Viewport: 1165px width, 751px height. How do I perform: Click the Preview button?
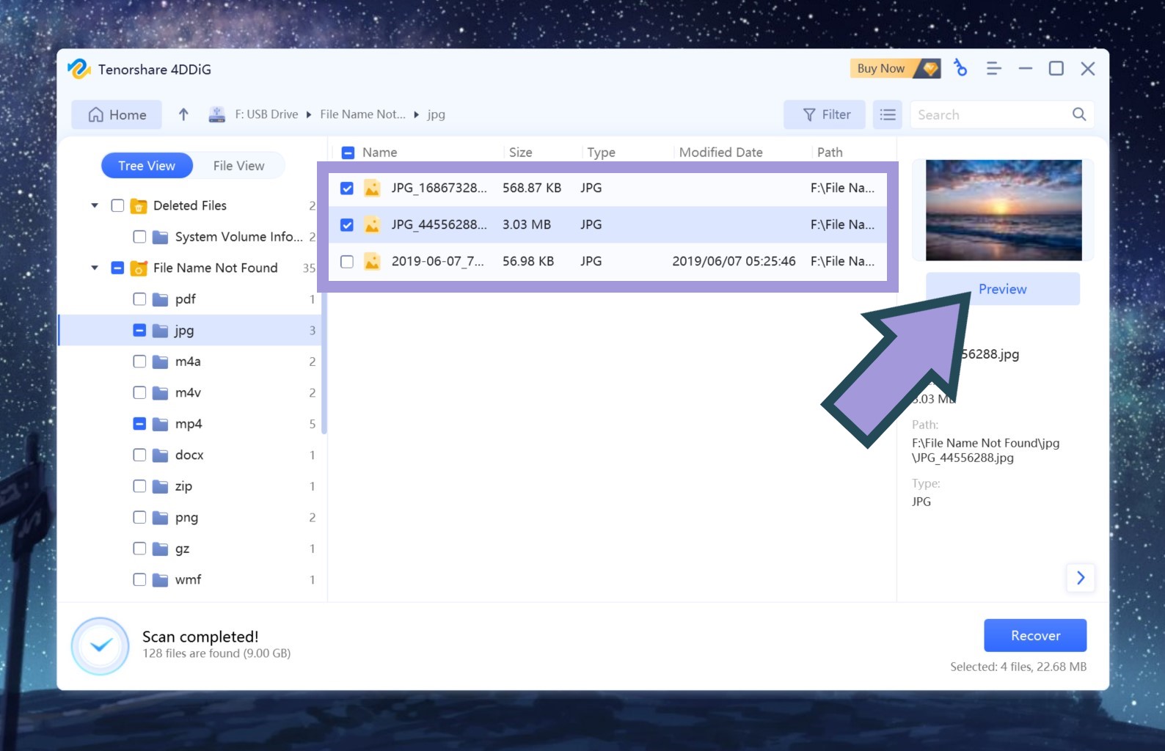1003,289
